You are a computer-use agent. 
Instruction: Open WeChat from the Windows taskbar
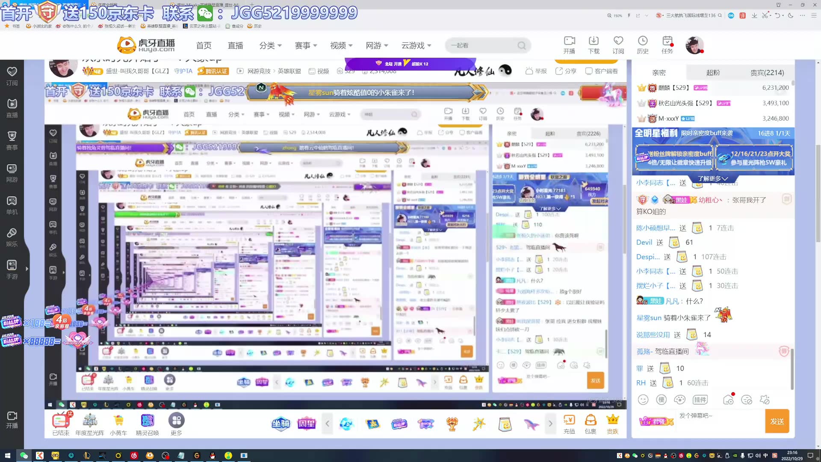pyautogui.click(x=24, y=456)
